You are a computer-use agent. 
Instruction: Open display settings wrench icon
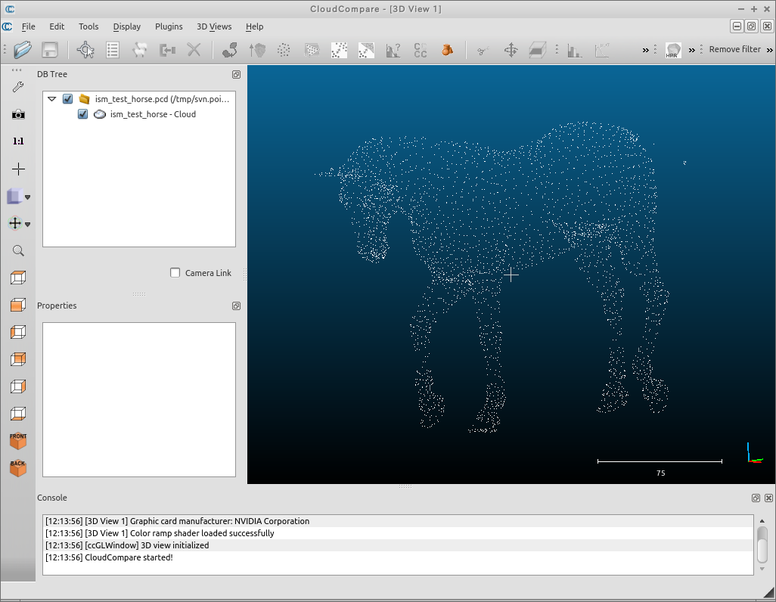pyautogui.click(x=18, y=87)
